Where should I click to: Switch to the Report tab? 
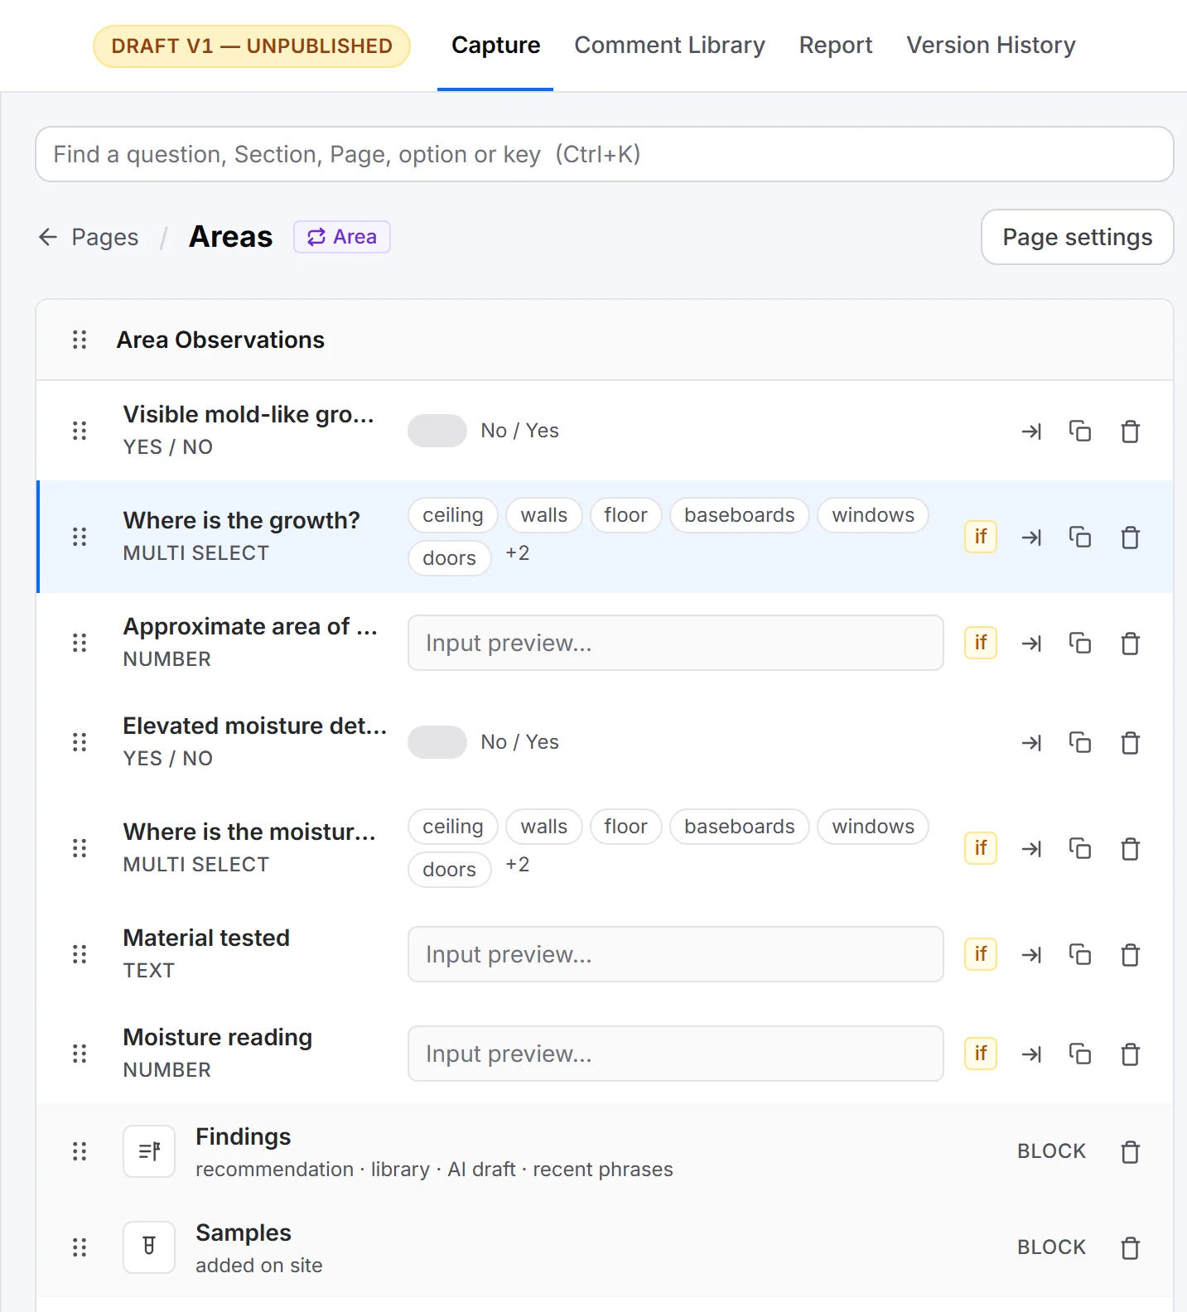[835, 46]
